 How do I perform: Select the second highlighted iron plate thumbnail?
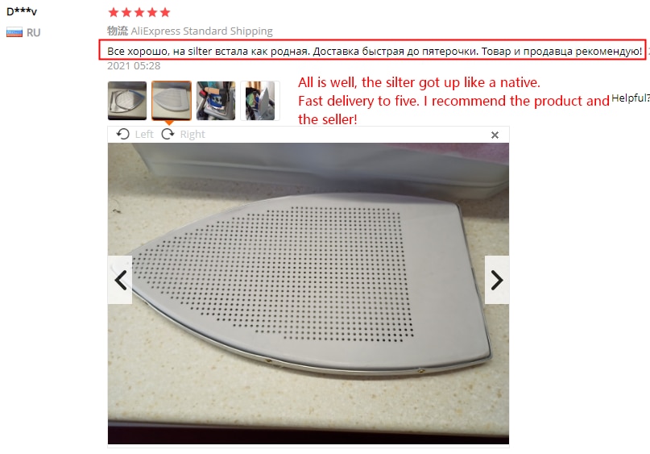(172, 101)
